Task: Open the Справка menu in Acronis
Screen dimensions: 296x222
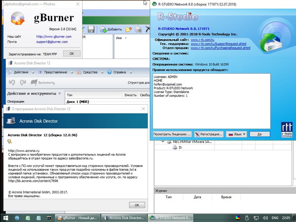Action: tap(120, 72)
